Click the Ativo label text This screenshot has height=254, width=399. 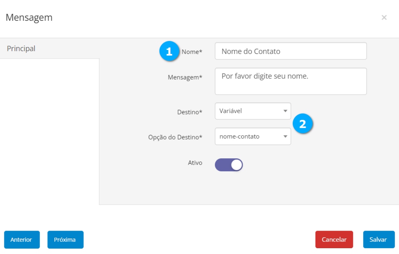coord(195,163)
